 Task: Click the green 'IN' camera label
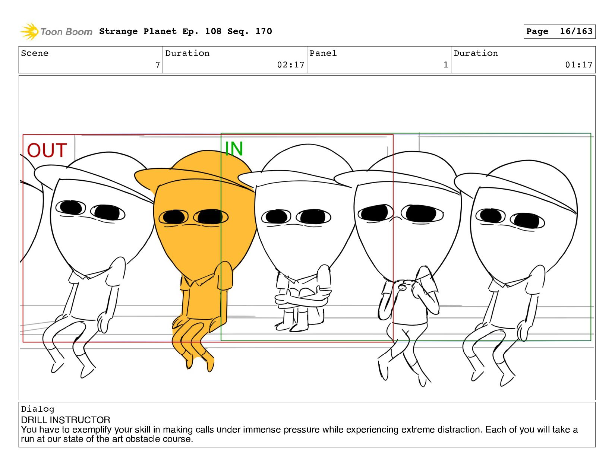pyautogui.click(x=234, y=149)
